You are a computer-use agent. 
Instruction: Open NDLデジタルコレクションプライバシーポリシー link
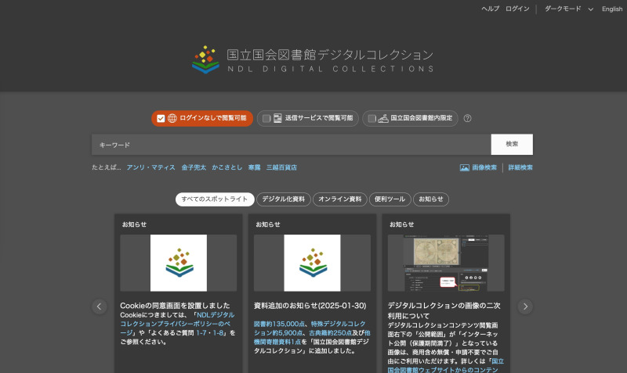pos(177,324)
